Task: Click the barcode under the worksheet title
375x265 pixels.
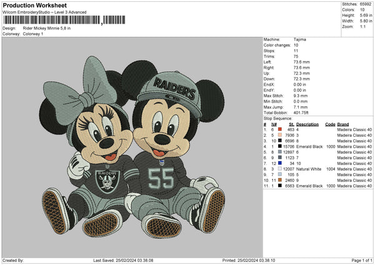Action: click(64, 20)
